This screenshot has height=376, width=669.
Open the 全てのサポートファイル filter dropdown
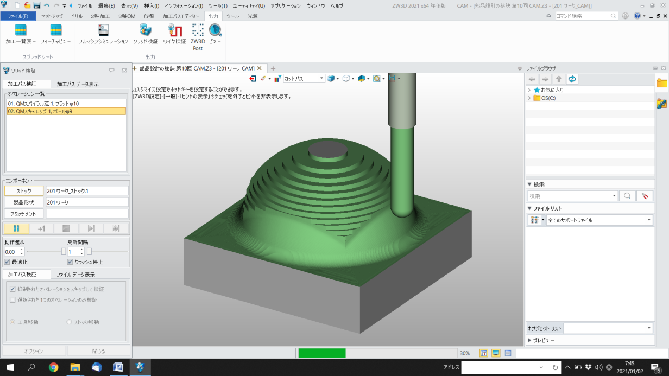pos(648,220)
